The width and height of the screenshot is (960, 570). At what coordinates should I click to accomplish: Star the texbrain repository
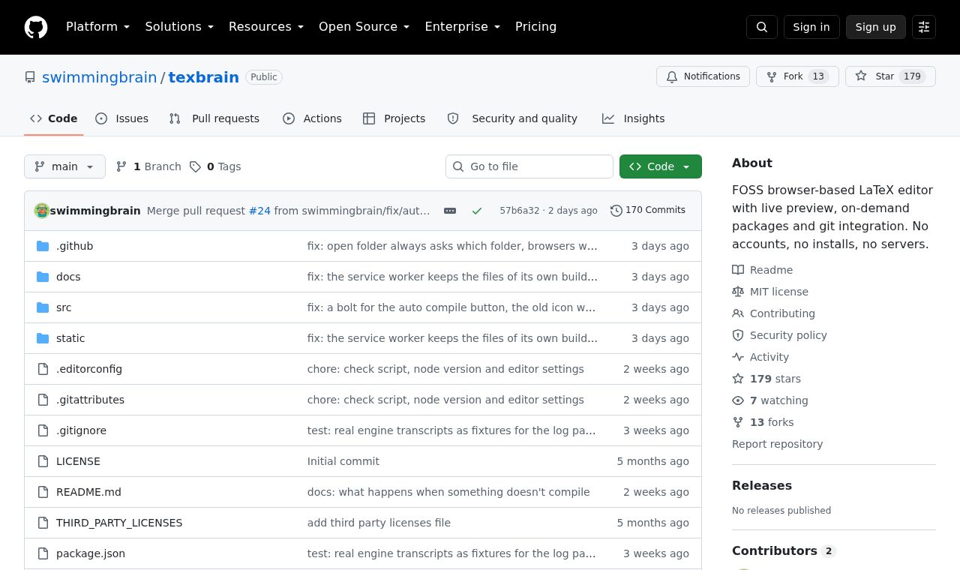click(890, 76)
